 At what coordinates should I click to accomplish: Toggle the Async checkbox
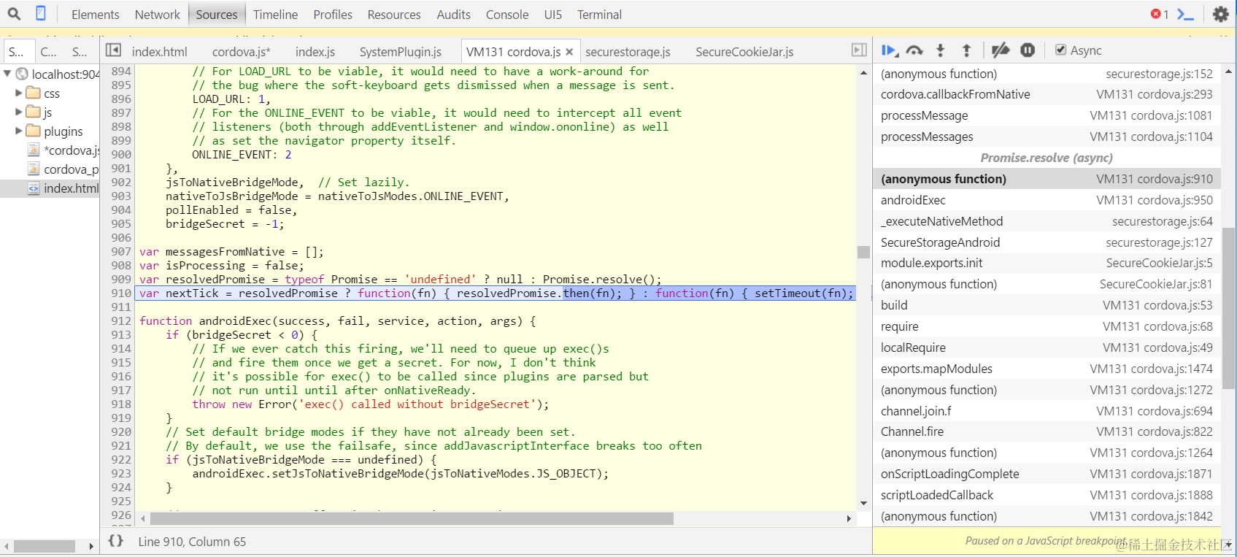1061,50
